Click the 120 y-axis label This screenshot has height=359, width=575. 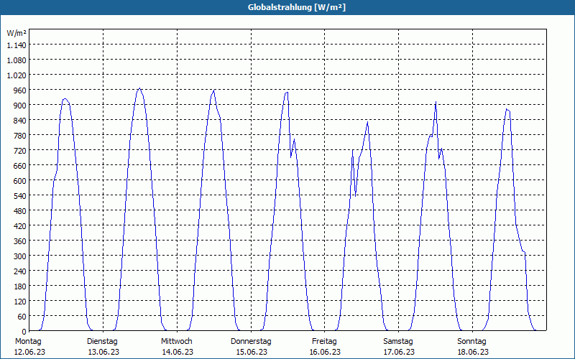[20, 302]
